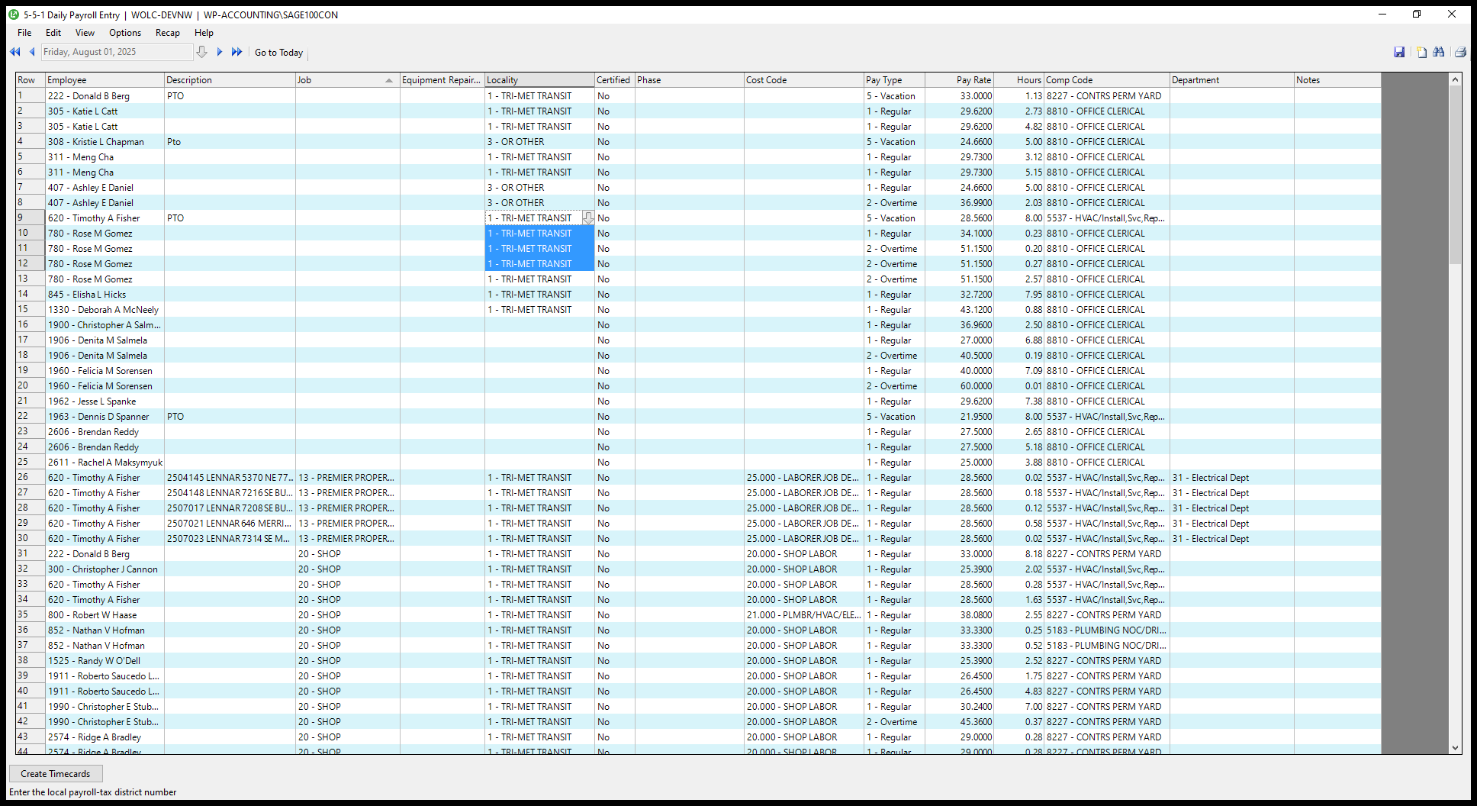This screenshot has width=1477, height=806.
Task: Click the New document icon
Action: (1421, 52)
